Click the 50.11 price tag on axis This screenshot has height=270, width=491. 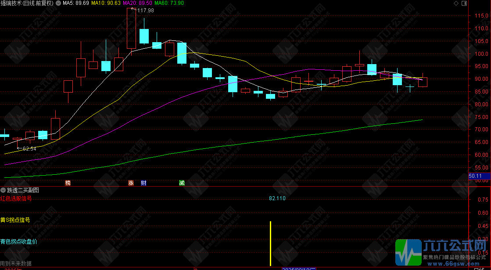pyautogui.click(x=475, y=176)
